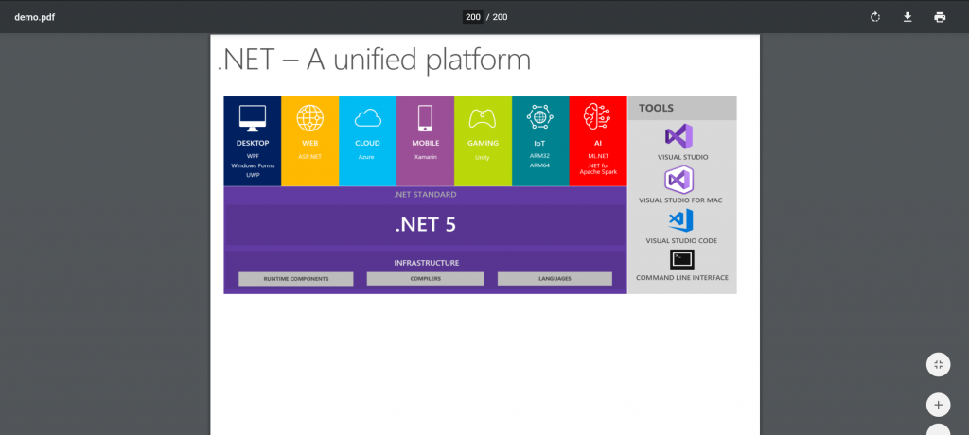Click the Visual Studio Code logo
969x435 pixels.
[x=680, y=220]
